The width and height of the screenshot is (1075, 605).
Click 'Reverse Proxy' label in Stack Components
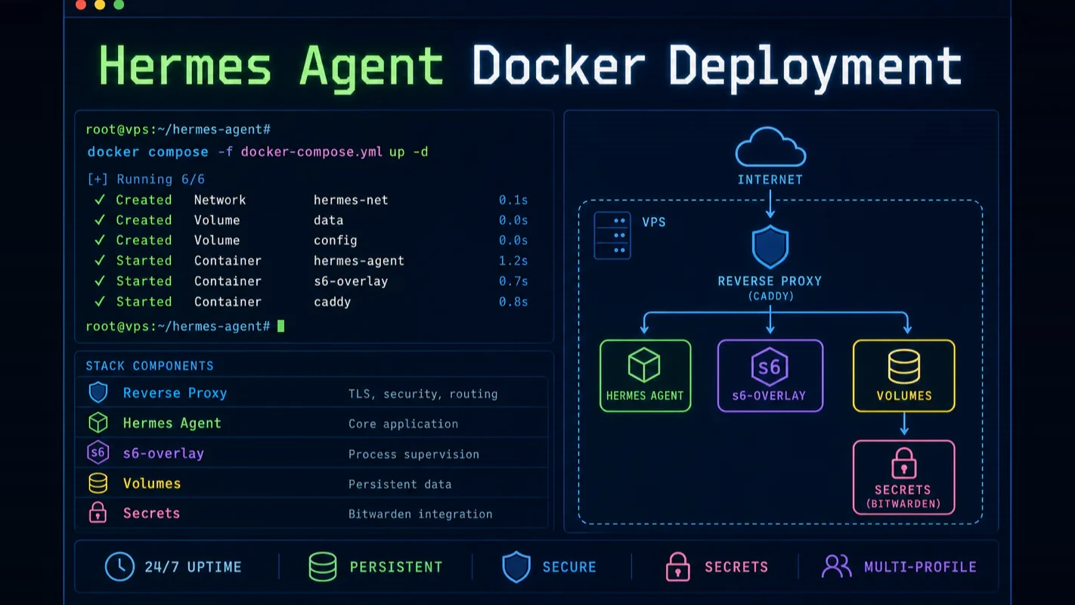(x=175, y=393)
